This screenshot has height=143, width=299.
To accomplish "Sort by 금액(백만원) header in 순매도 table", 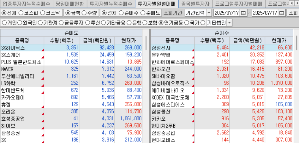I will 97,40.
